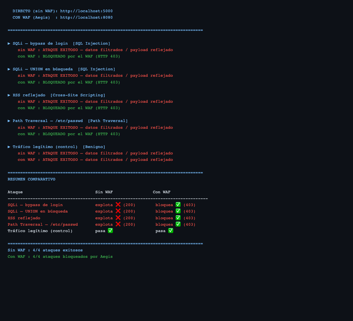The width and height of the screenshot is (353, 321).
Task: Click 'Con WAF : 4/4 ataques bloqueados por Aegis'
Action: (x=60, y=257)
